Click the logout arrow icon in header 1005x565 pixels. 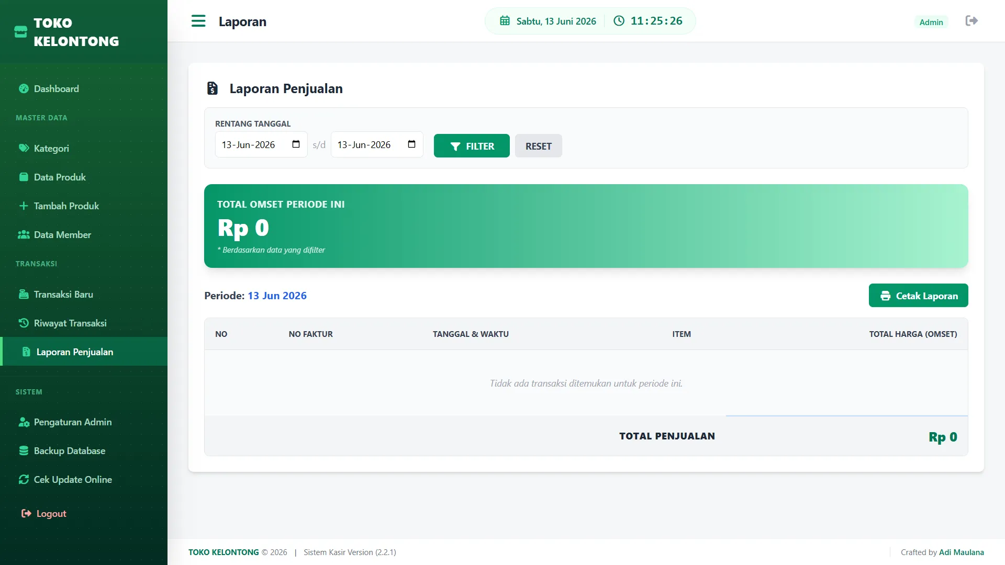tap(971, 21)
